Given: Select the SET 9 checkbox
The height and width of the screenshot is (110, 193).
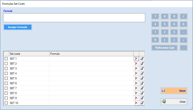Looking at the screenshot, I should (x=6, y=98).
